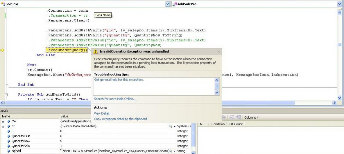
Task: Open visualizer magnifier for sqladd value
Action: pos(171,151)
